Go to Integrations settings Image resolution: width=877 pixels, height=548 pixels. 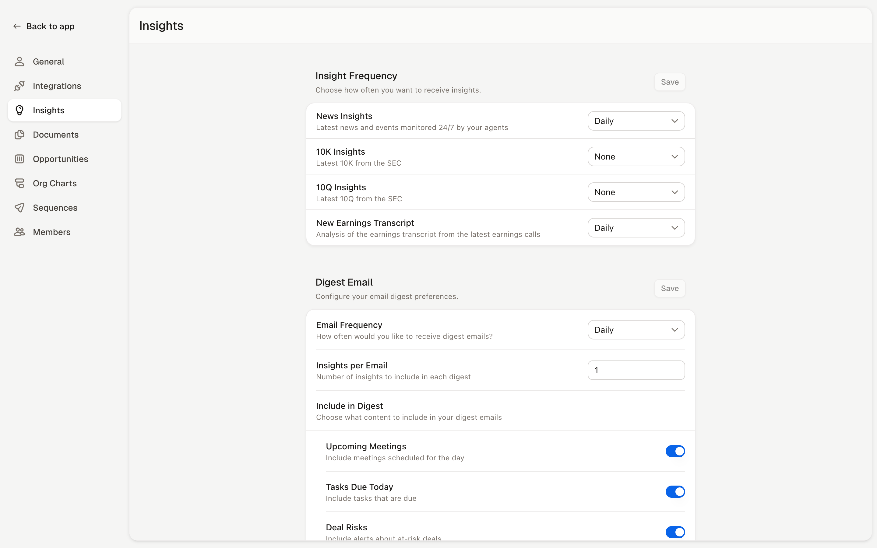point(65,86)
